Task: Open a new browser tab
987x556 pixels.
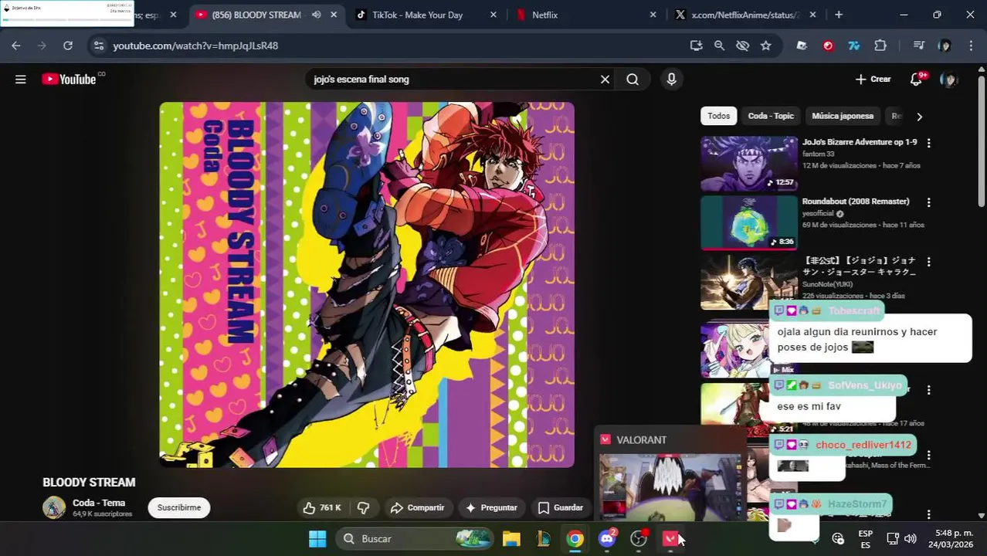Action: pos(839,15)
